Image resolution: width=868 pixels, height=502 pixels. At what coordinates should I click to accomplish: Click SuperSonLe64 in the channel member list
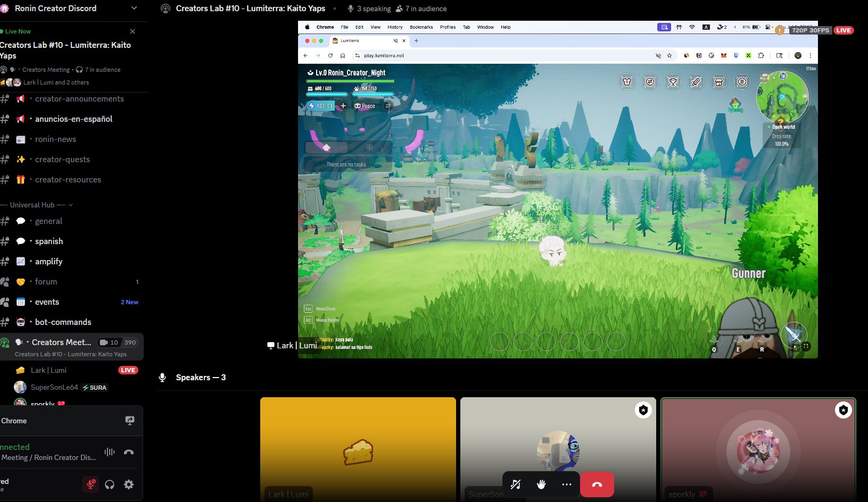click(x=54, y=387)
